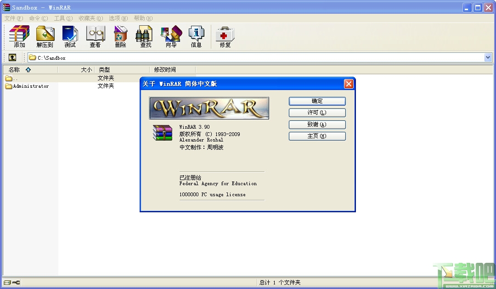Open the 工具(S) menu
The image size is (496, 289).
[63, 18]
